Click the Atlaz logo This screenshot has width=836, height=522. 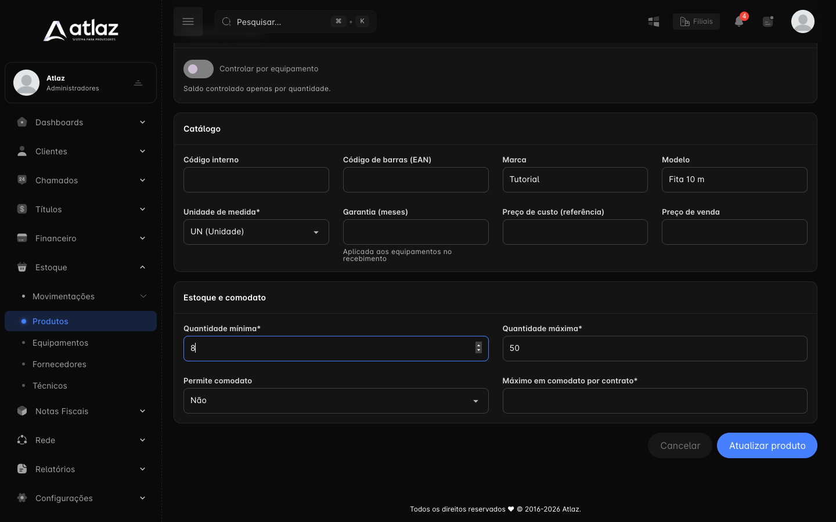click(81, 30)
